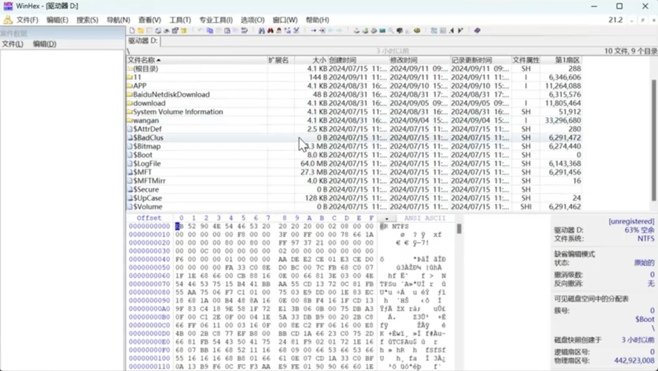
Task: Sort by the 记录更新时间 column header
Action: click(481, 60)
